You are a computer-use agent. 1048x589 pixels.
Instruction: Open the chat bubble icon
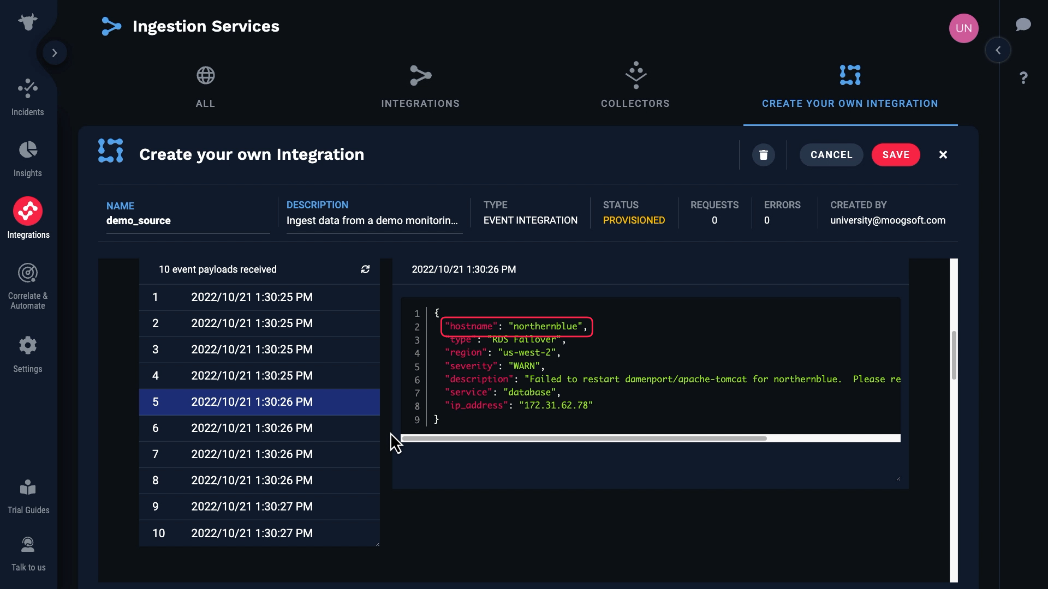coord(1023,25)
